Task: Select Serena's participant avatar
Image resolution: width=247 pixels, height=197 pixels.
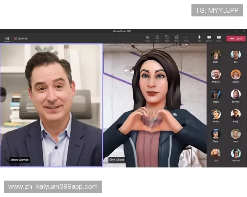Action: click(235, 94)
